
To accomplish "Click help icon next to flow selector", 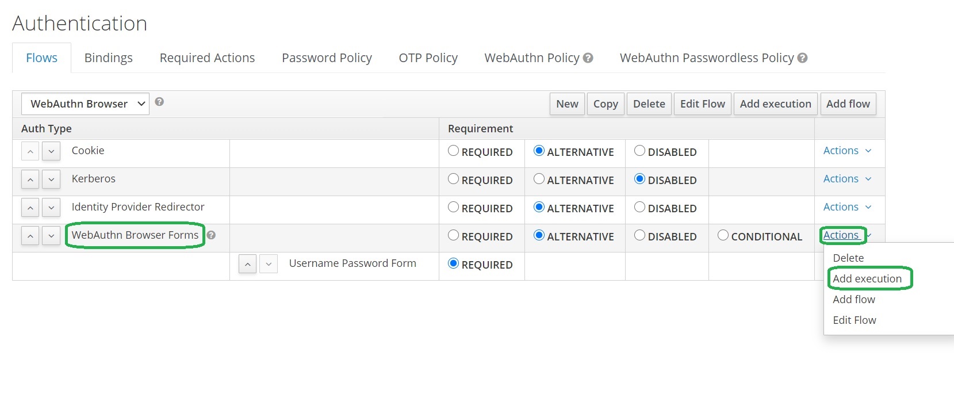I will click(x=159, y=102).
